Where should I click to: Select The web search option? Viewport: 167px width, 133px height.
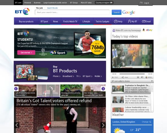click(x=39, y=8)
